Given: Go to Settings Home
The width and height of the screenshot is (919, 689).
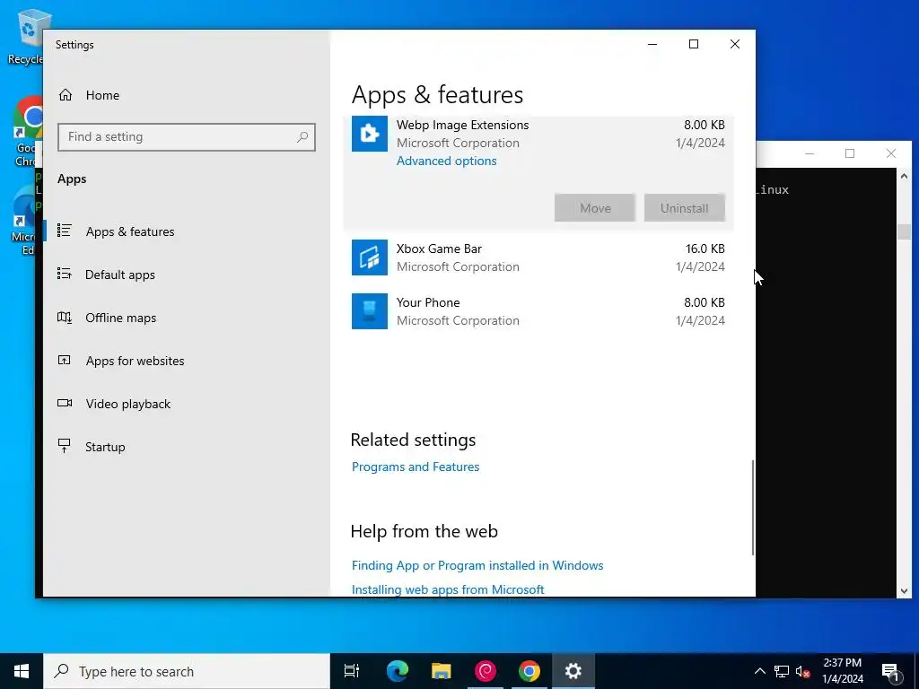Looking at the screenshot, I should coord(102,95).
